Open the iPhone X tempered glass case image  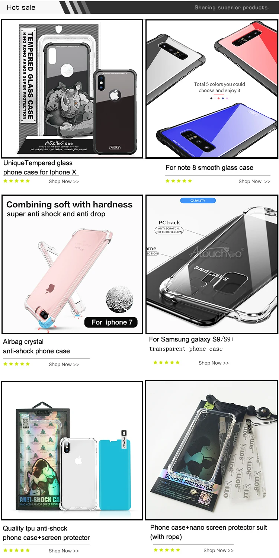pyautogui.click(x=72, y=89)
